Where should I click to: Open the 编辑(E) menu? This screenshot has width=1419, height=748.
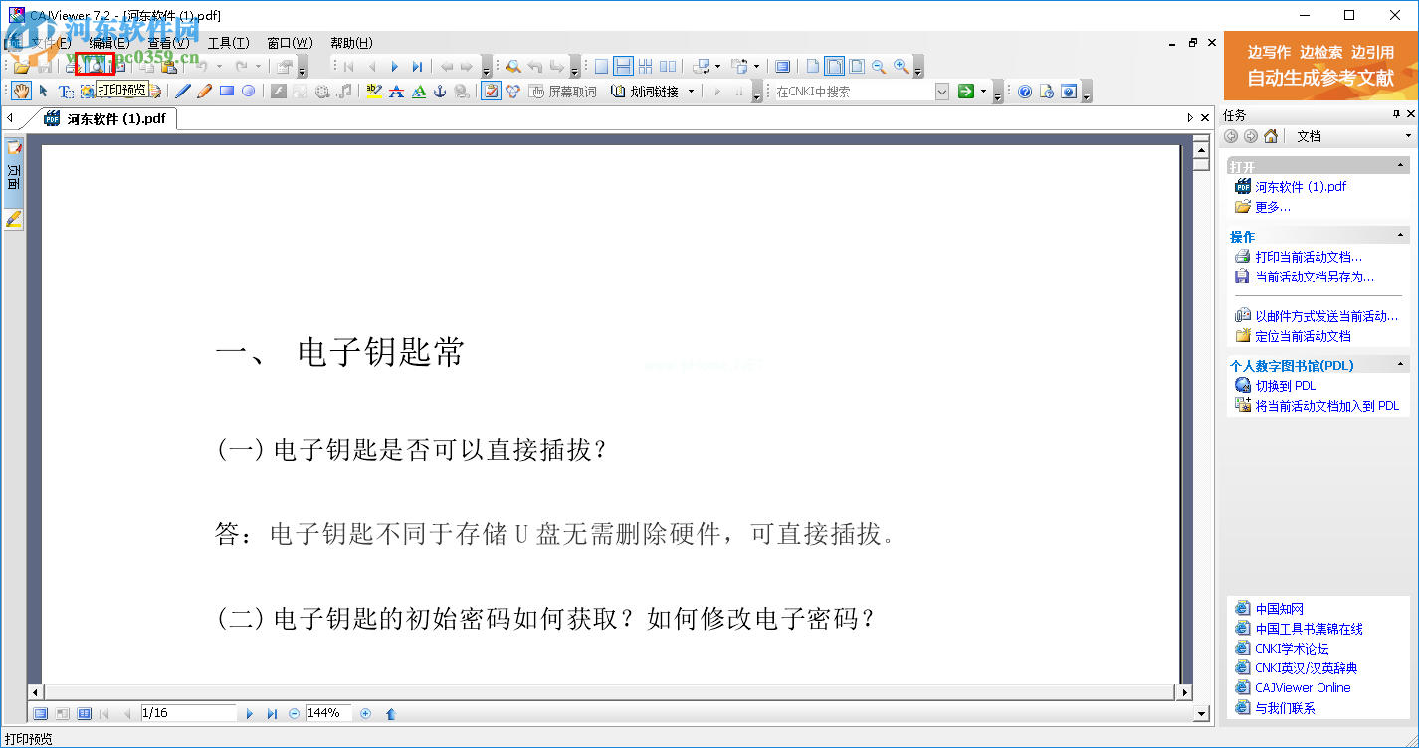[109, 43]
